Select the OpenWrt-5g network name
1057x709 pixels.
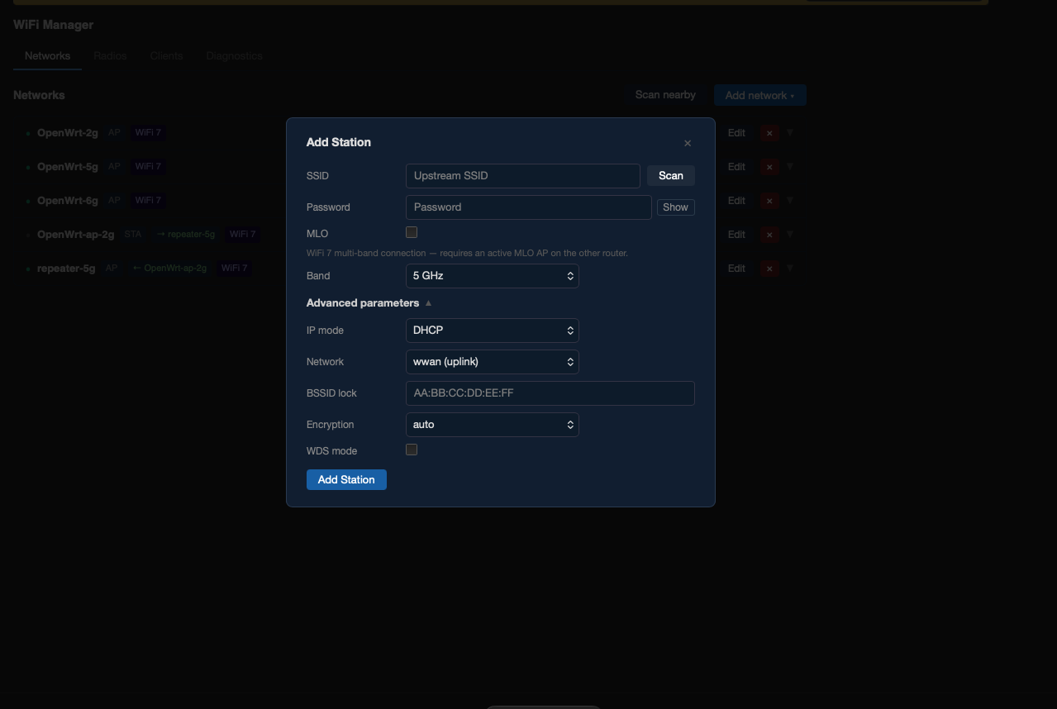[x=68, y=167]
